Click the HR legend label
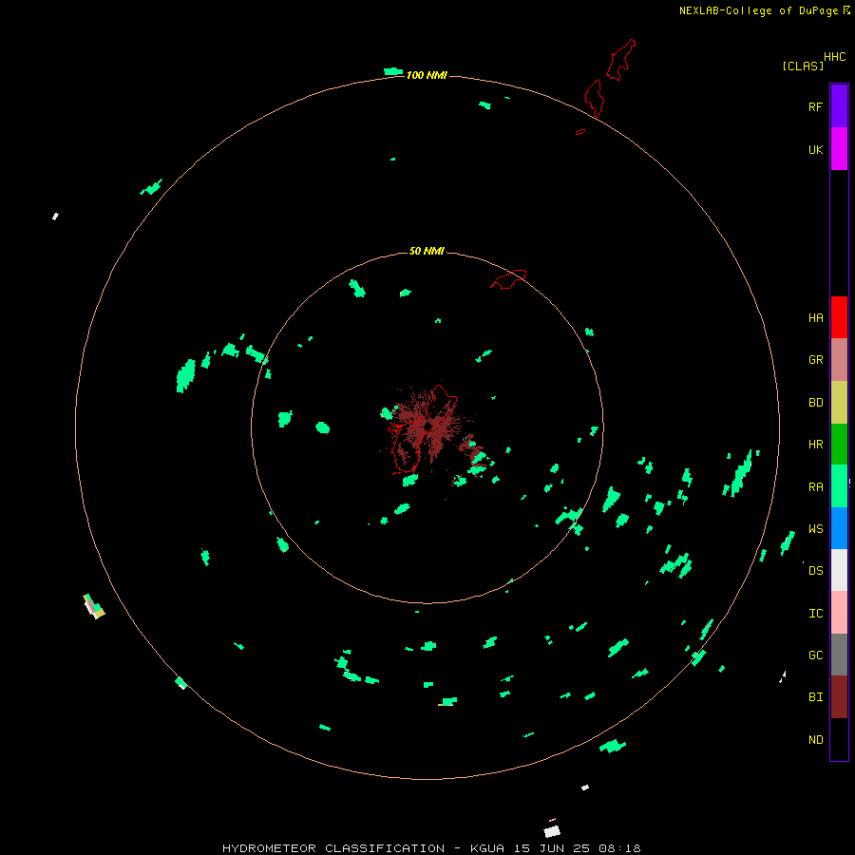 [815, 445]
